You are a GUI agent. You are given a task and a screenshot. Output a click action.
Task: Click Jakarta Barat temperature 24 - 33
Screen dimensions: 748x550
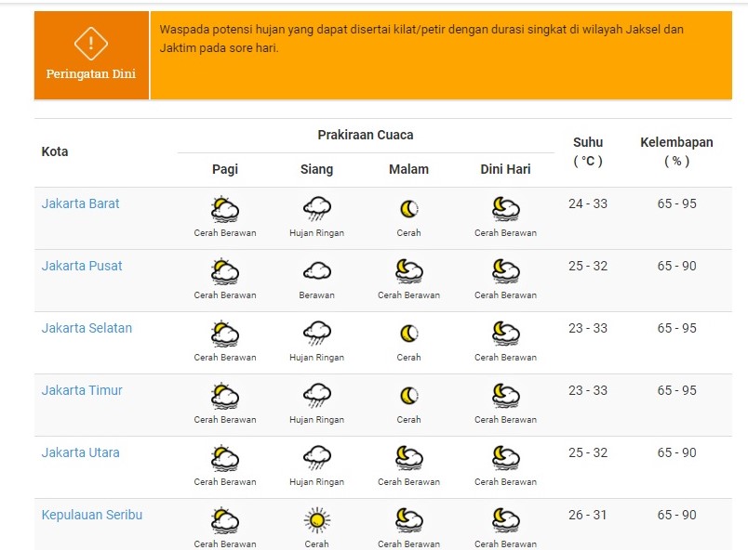point(588,203)
